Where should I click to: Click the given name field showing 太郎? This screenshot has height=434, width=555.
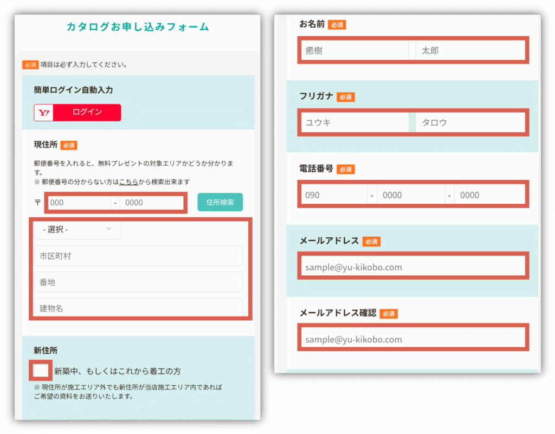pyautogui.click(x=469, y=51)
